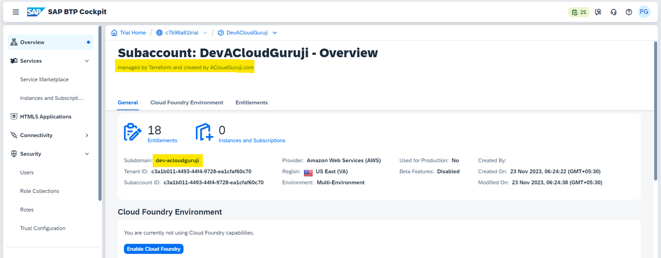Expand the Connectivity section in sidebar

pos(87,135)
